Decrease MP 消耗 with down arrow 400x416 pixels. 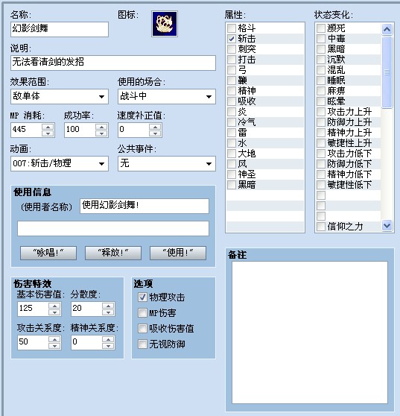[48, 133]
